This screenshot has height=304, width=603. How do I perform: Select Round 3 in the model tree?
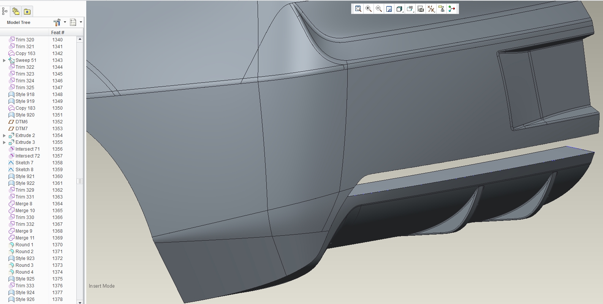pyautogui.click(x=24, y=265)
